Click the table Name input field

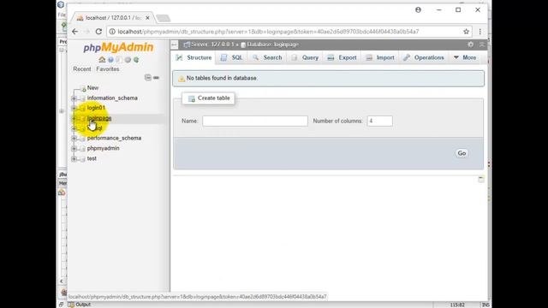click(x=255, y=121)
